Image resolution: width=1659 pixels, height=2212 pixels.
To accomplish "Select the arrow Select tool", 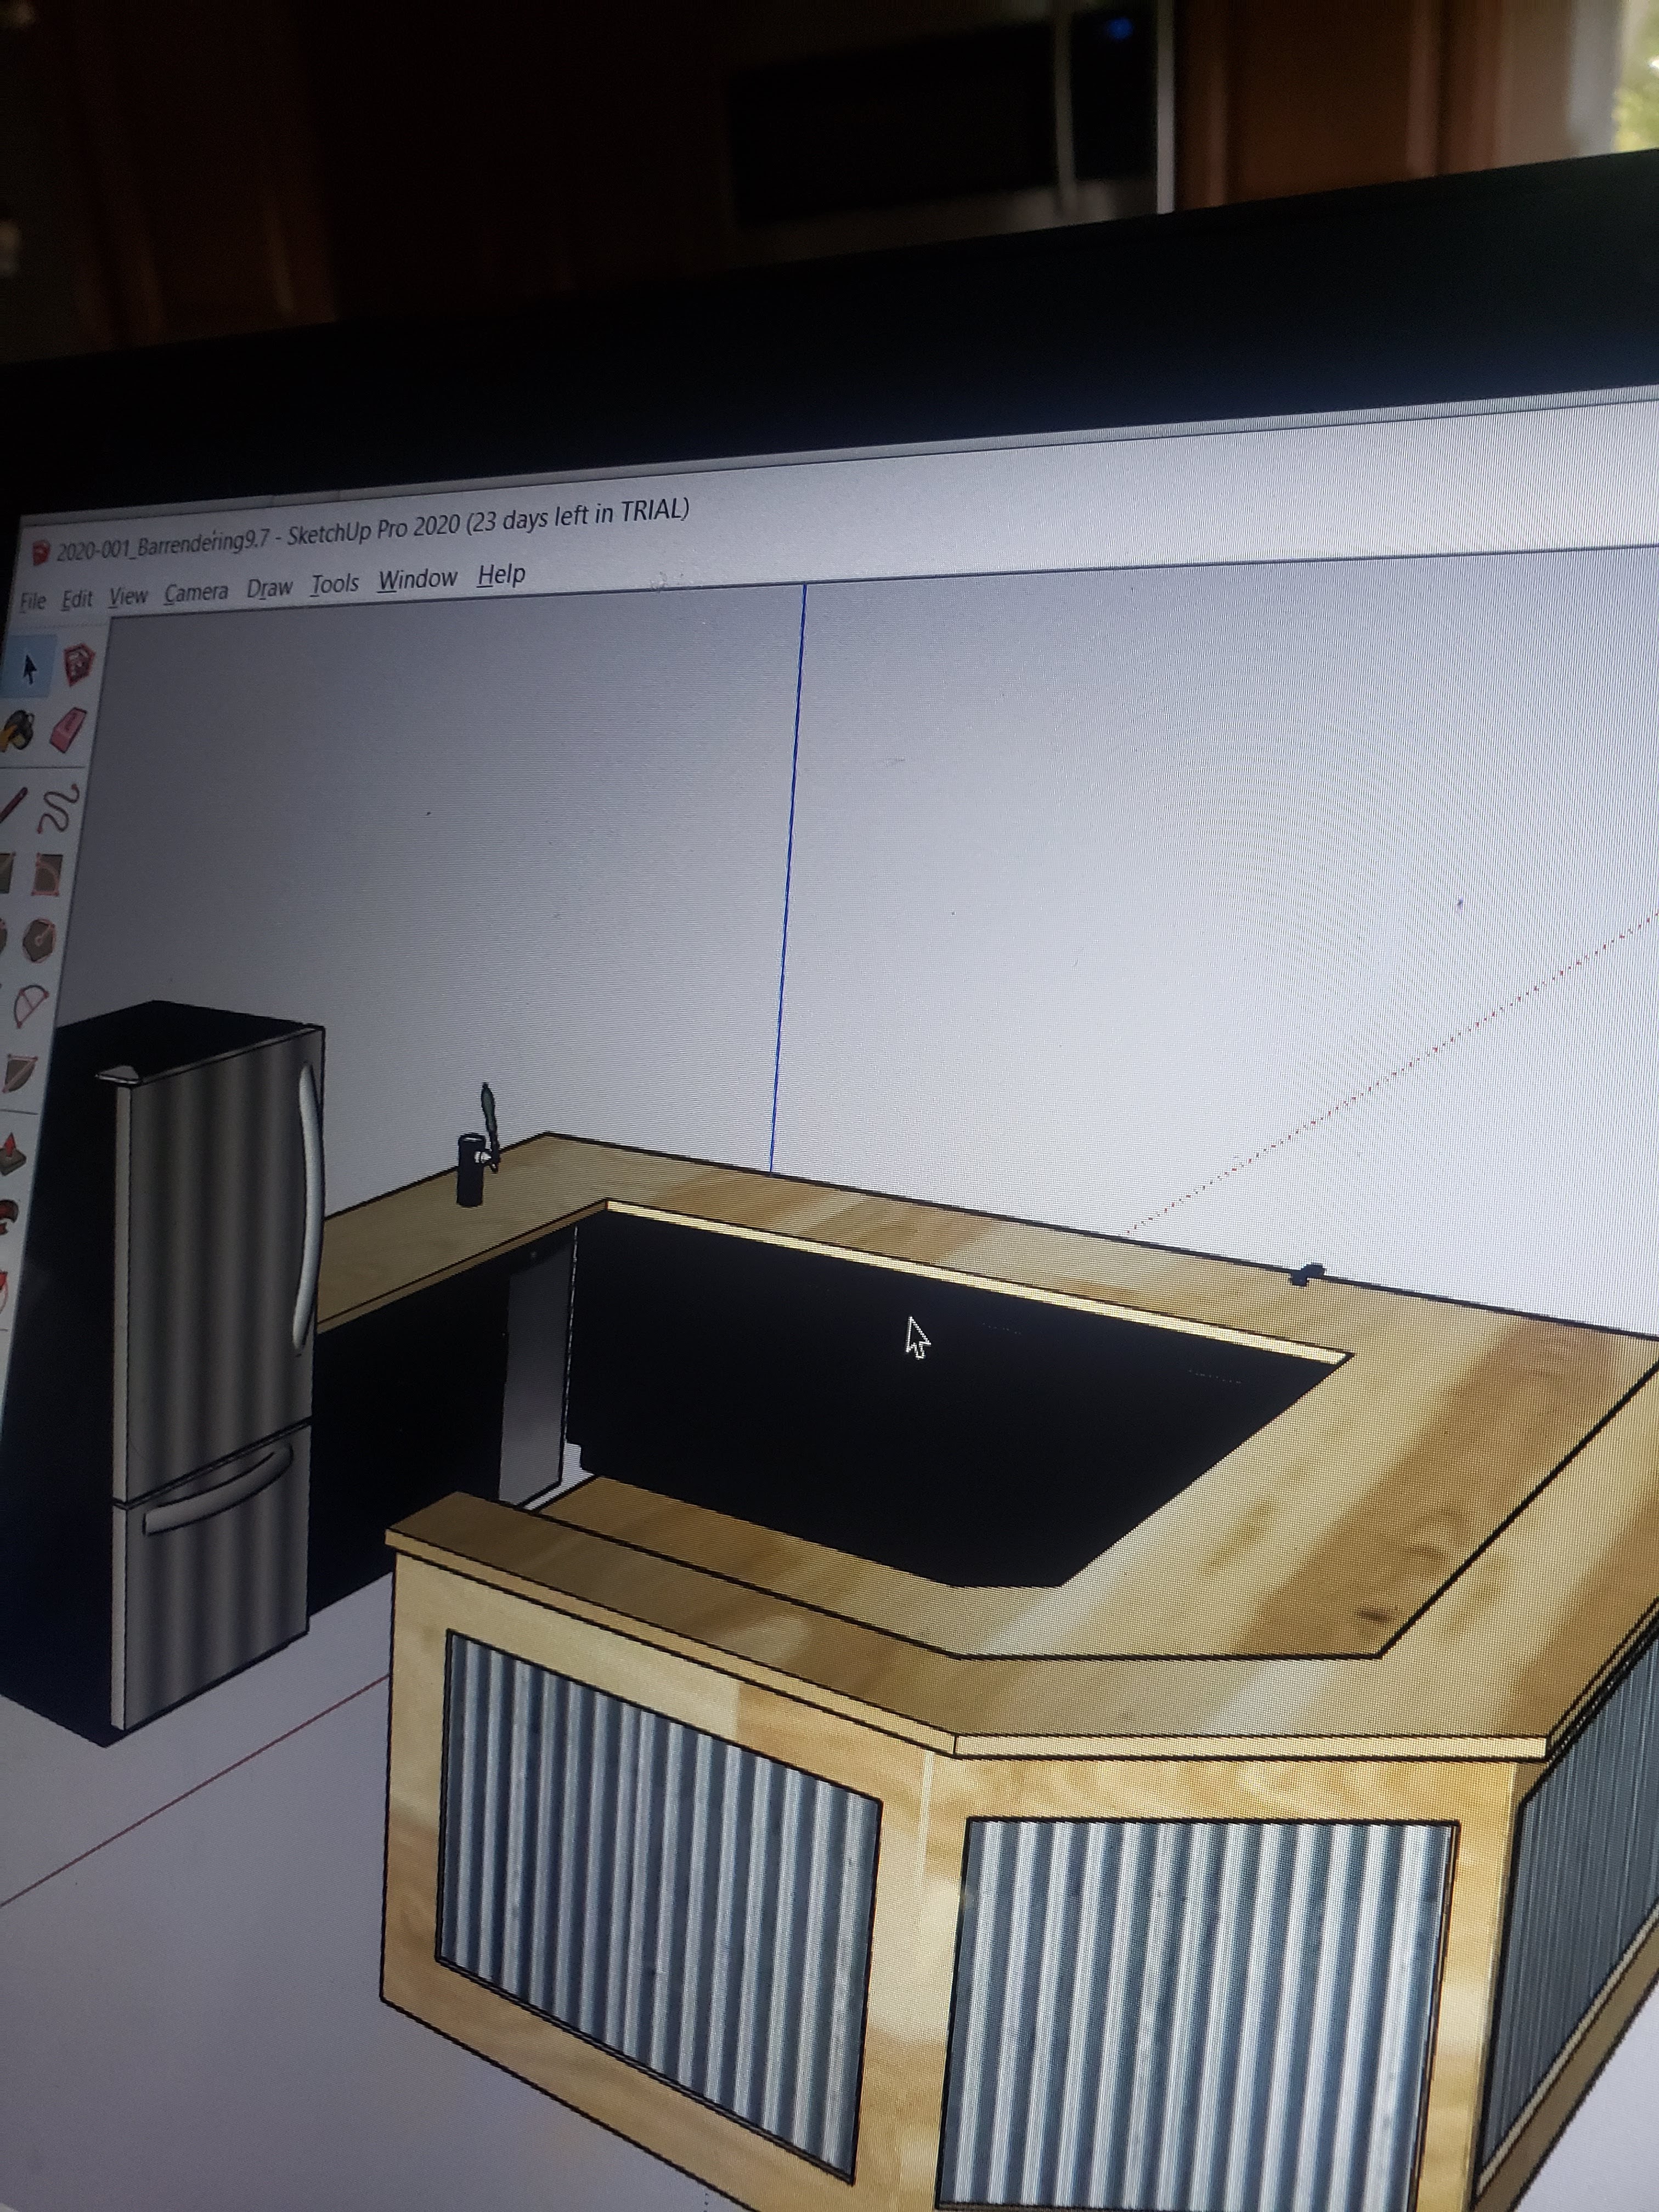I will pos(29,668).
